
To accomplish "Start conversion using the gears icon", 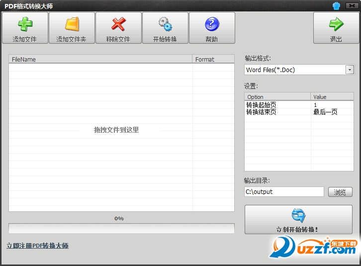I will coord(165,24).
